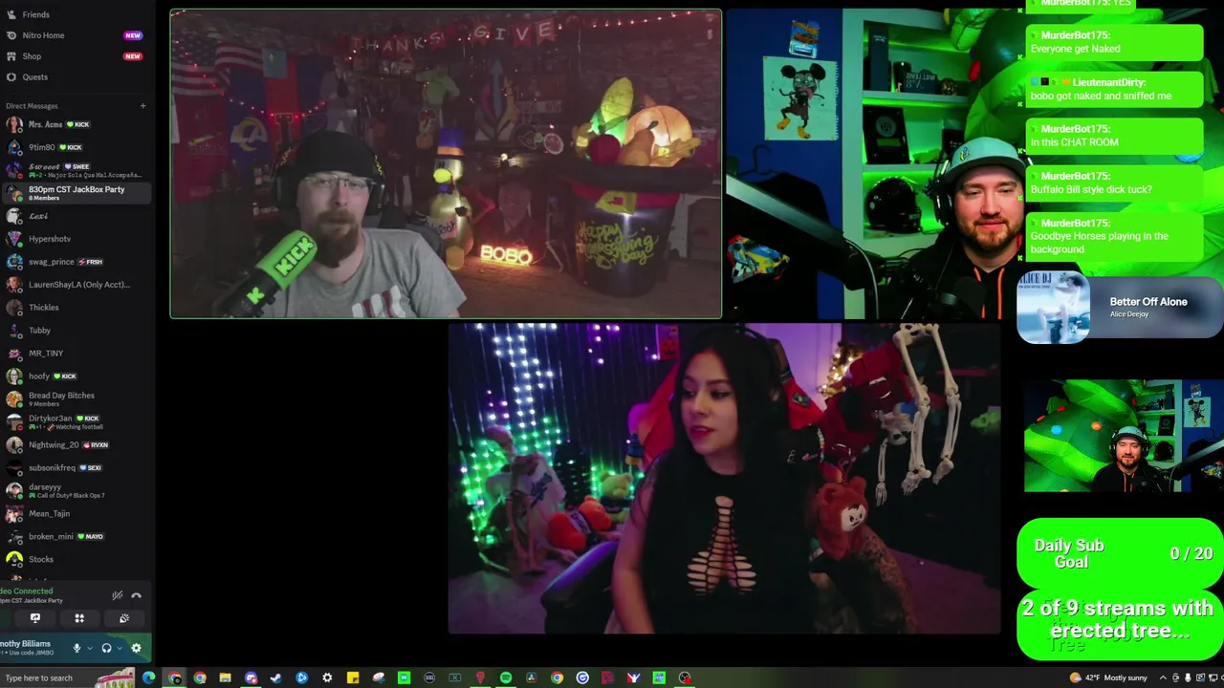Click the Friends waving-person icon
The image size is (1224, 688).
(x=11, y=14)
